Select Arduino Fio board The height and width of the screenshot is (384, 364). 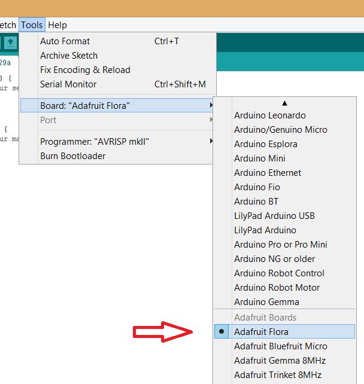click(284, 187)
